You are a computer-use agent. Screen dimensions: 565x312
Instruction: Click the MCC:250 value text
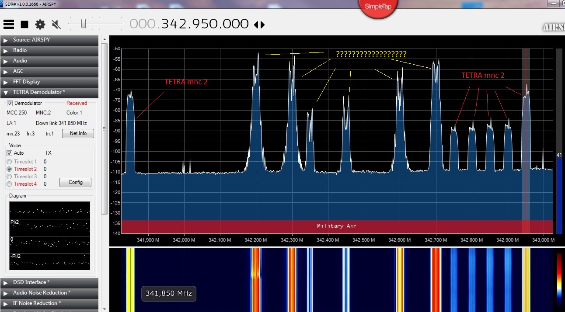pyautogui.click(x=17, y=113)
